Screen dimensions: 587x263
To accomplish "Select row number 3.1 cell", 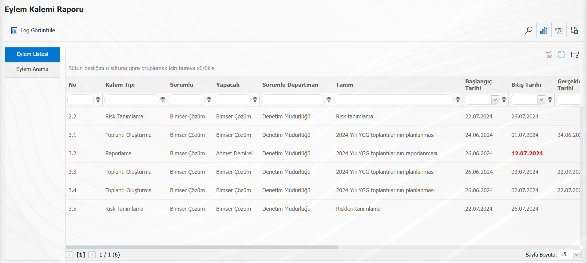I will click(x=72, y=135).
